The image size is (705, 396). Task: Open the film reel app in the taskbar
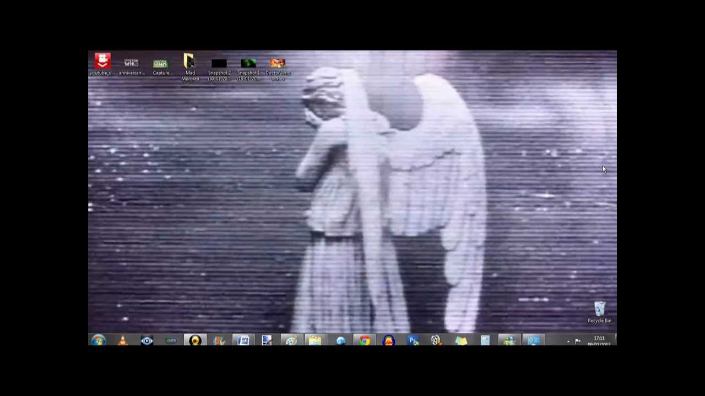(436, 340)
